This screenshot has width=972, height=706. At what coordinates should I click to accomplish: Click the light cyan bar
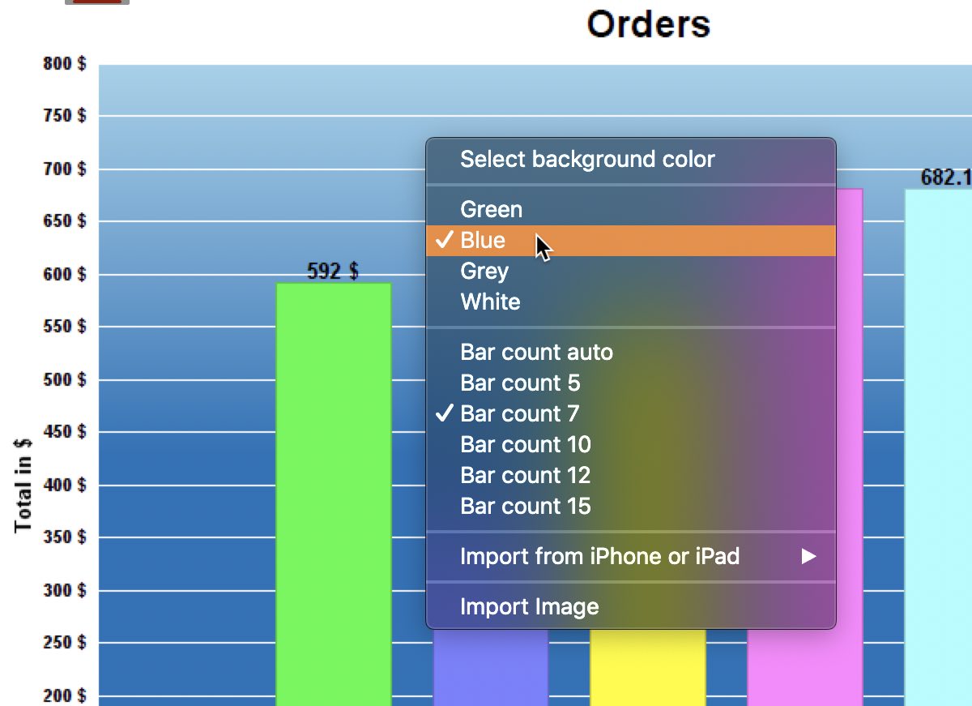938,446
